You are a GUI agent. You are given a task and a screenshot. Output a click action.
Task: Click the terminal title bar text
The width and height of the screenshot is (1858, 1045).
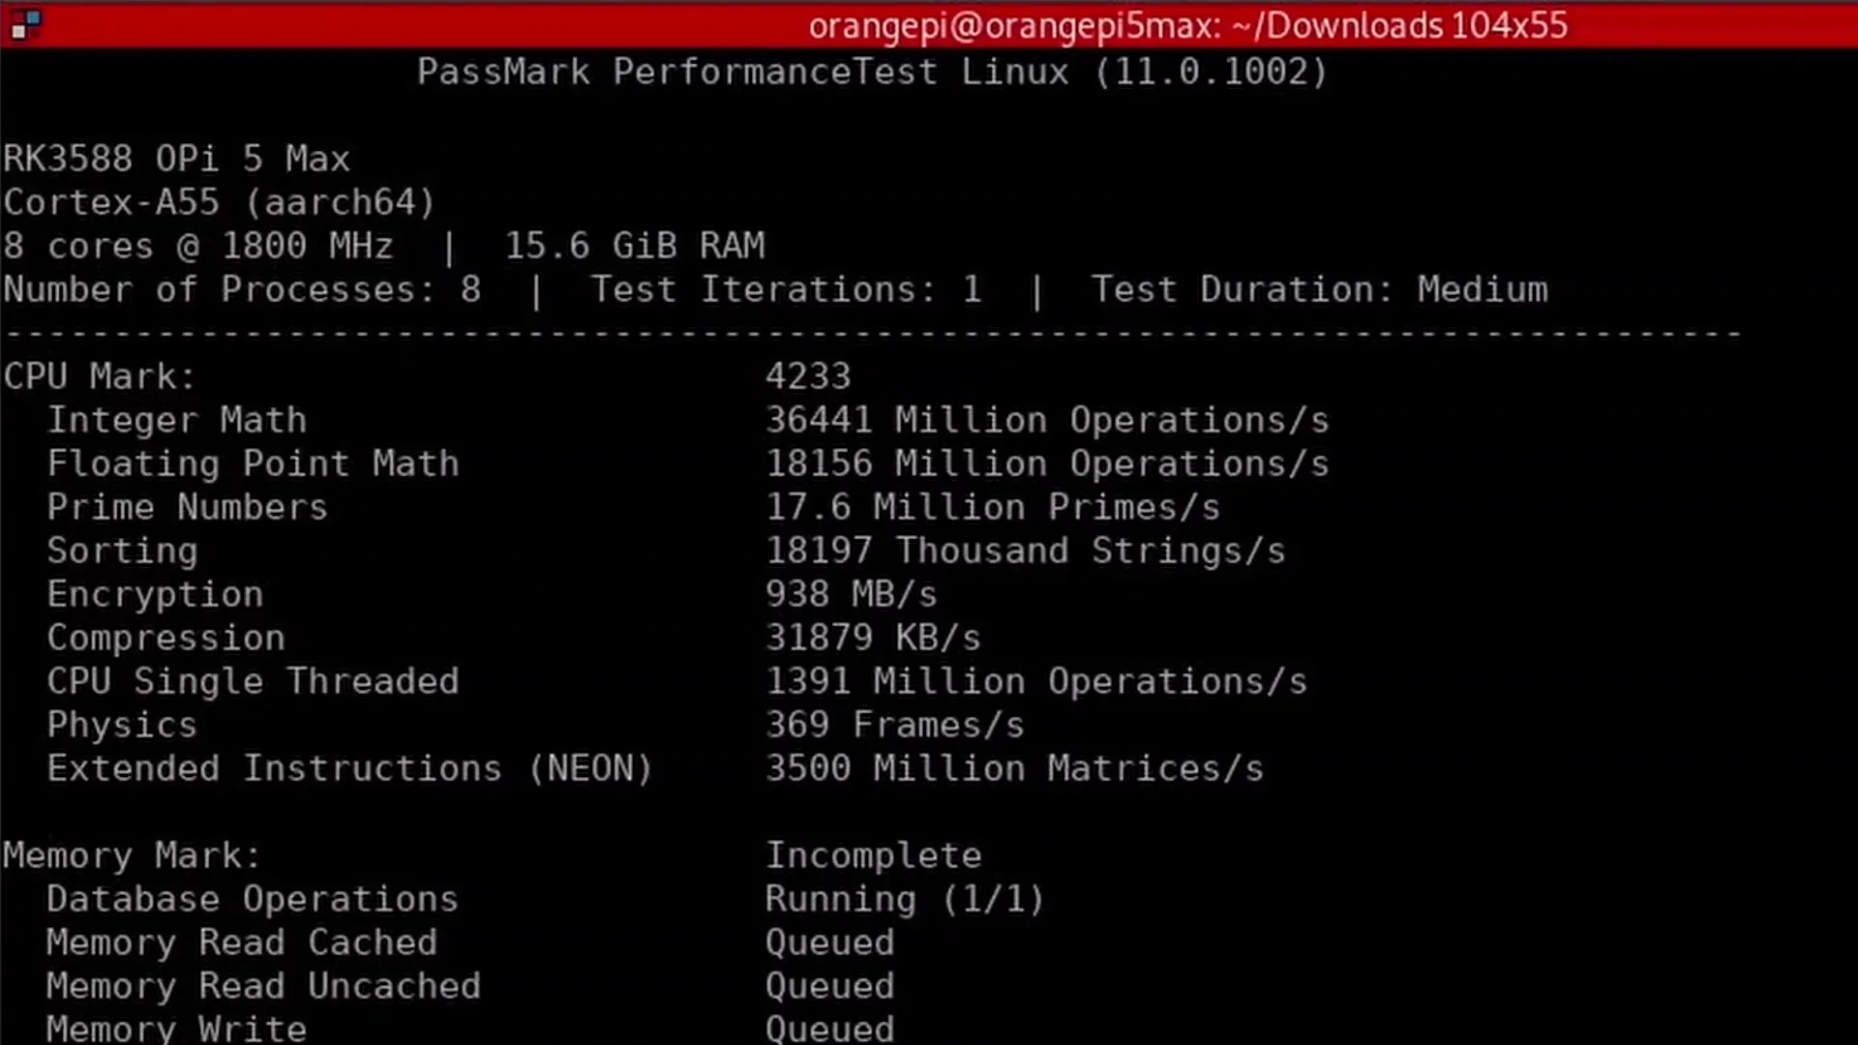(x=1187, y=25)
